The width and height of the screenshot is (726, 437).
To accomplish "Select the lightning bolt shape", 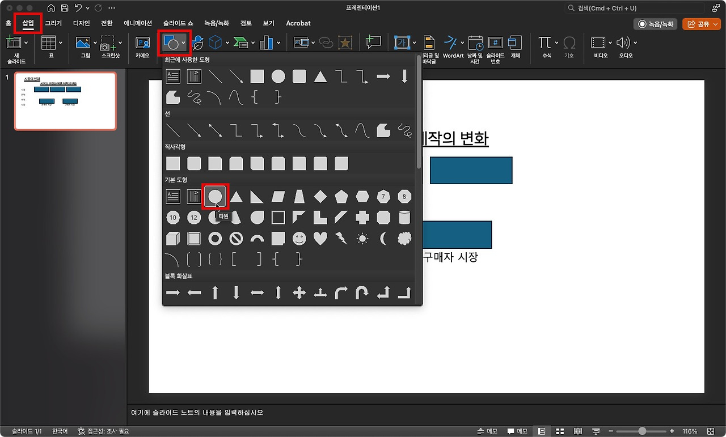I will (341, 239).
